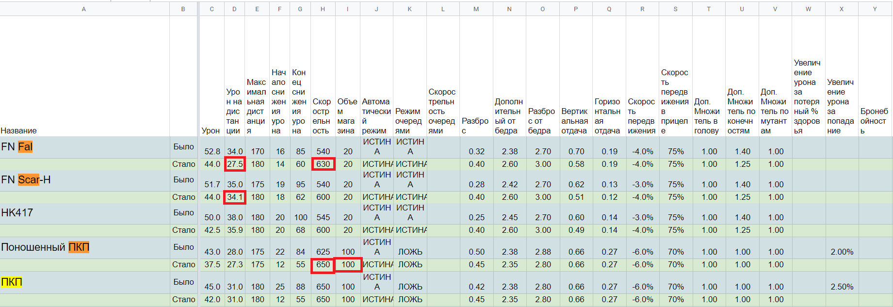
Task: Click the cell with value 42.5
Action: [212, 230]
